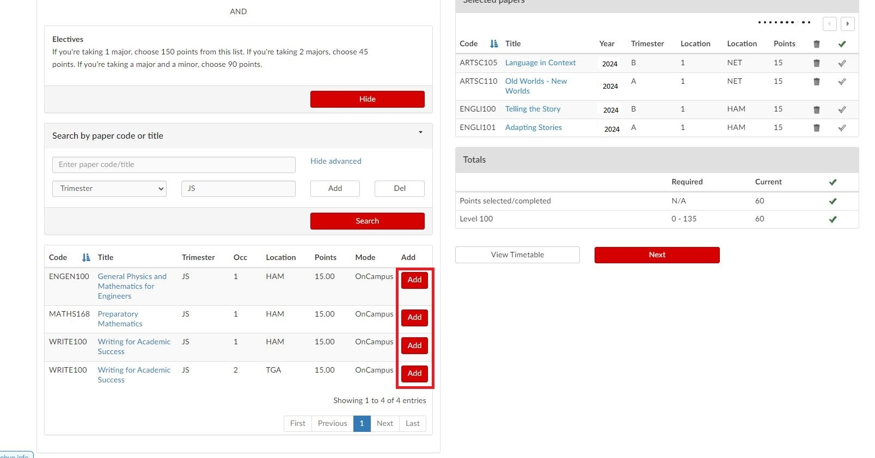The image size is (875, 458).
Task: Click Hide advanced search options
Action: click(x=335, y=161)
